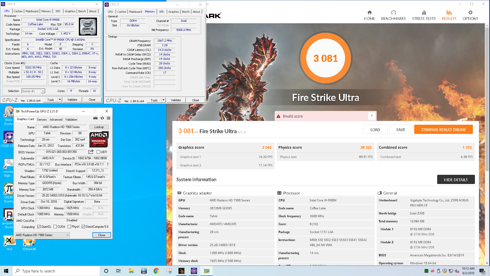Click COMPARE RESULT ONLINE

tap(444, 130)
